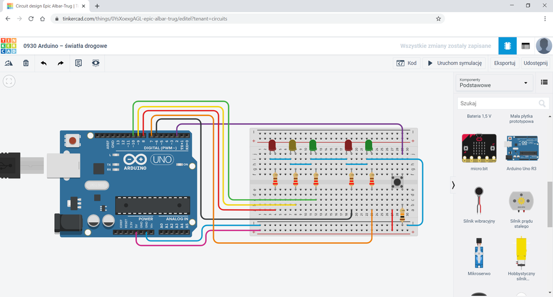Click the pushbutton on the breadboard

(x=397, y=182)
